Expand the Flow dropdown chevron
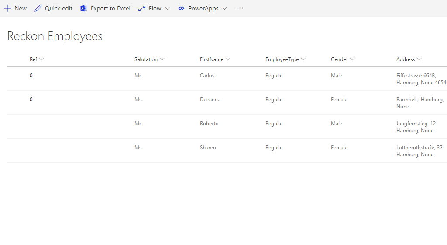This screenshot has height=245, width=447. (167, 8)
